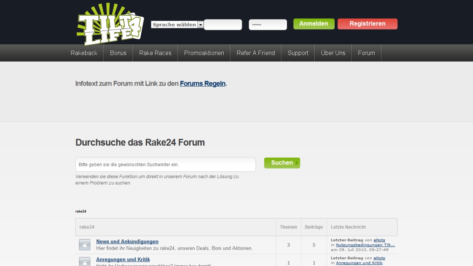Open the Sprache wählen dropdown

(177, 25)
